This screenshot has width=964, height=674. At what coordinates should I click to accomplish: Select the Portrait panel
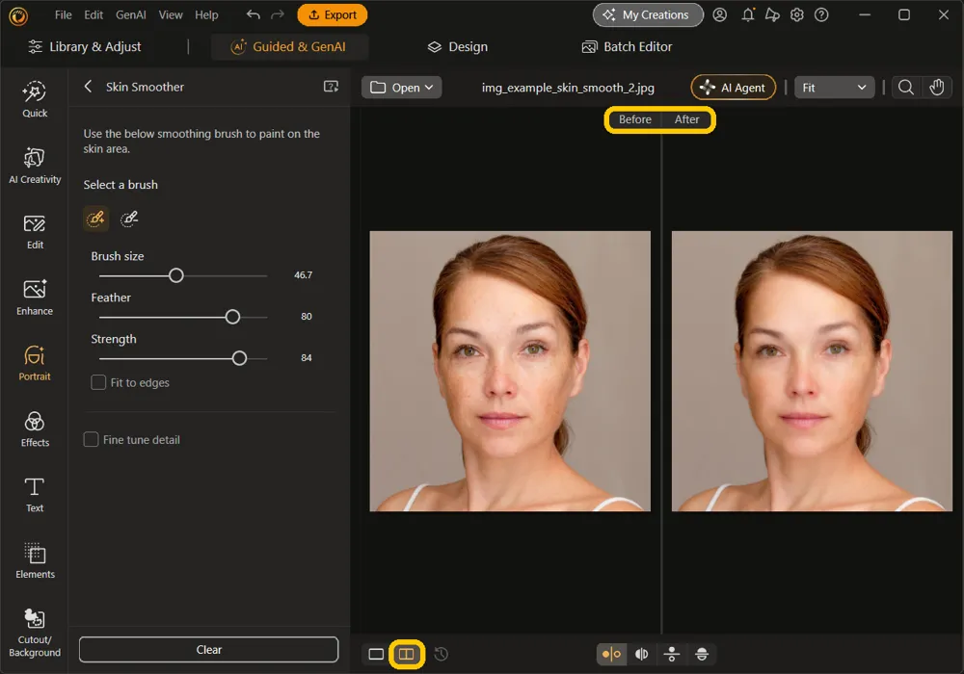pyautogui.click(x=35, y=363)
